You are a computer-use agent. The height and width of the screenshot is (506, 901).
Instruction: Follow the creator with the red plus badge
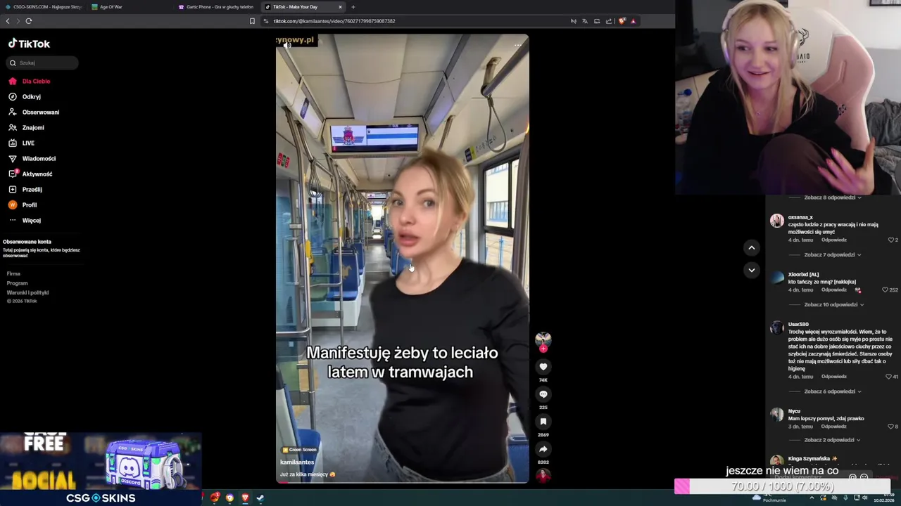pos(543,349)
